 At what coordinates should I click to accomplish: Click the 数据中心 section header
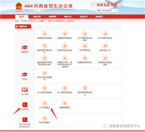[x=23, y=26]
